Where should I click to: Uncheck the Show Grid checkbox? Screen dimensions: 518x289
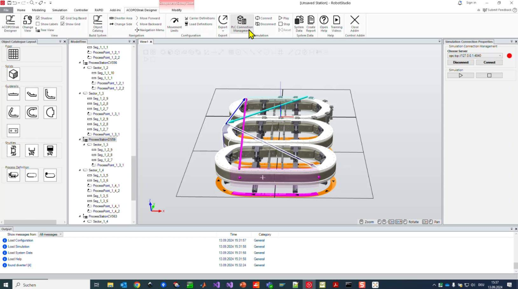coord(62,24)
